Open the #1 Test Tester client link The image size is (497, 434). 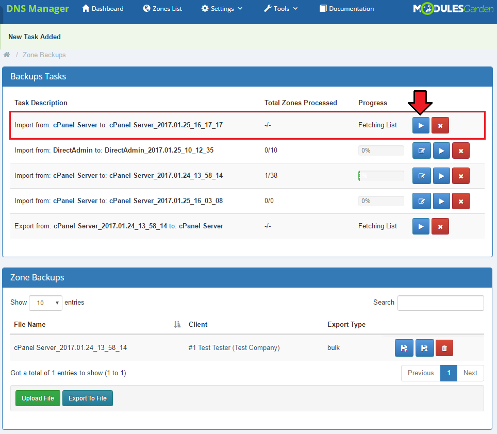[x=234, y=348]
